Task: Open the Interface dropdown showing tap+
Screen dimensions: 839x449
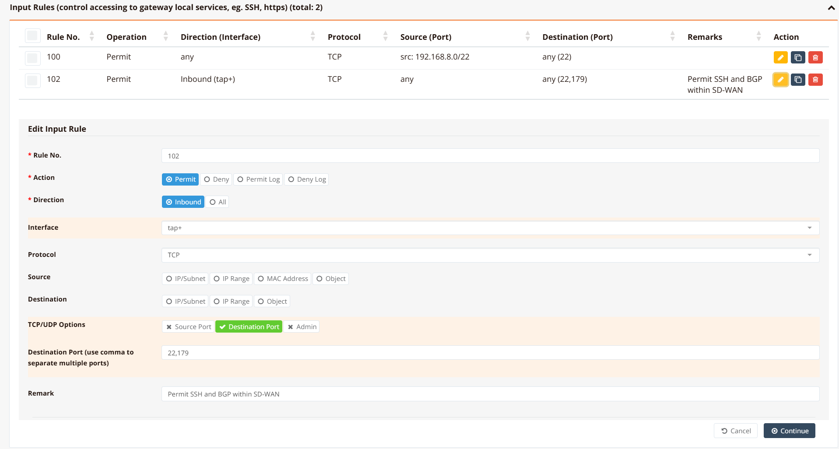Action: pyautogui.click(x=490, y=228)
